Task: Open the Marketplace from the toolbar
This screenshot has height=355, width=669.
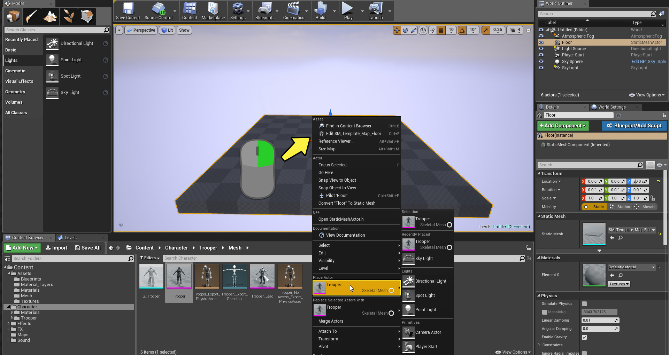Action: coord(213,11)
